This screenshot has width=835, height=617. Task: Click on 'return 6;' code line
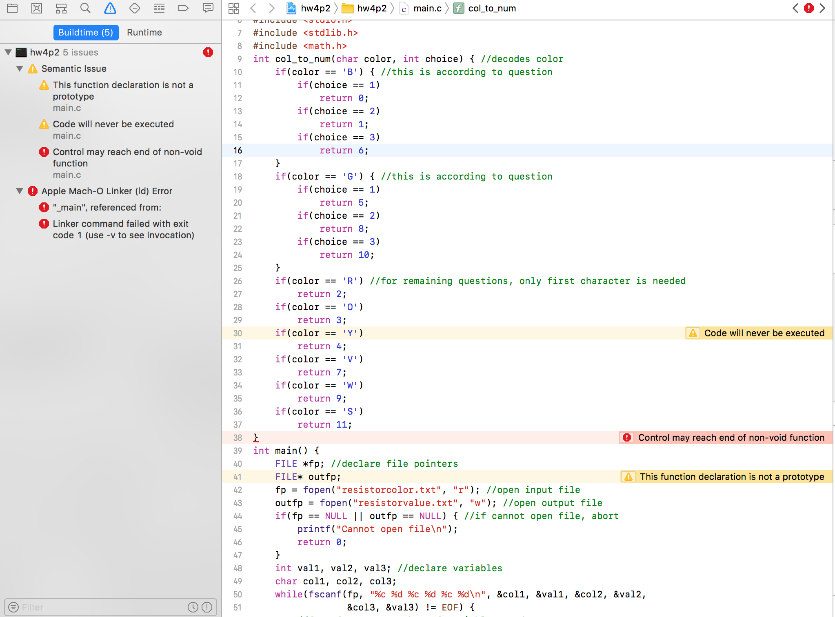tap(344, 150)
